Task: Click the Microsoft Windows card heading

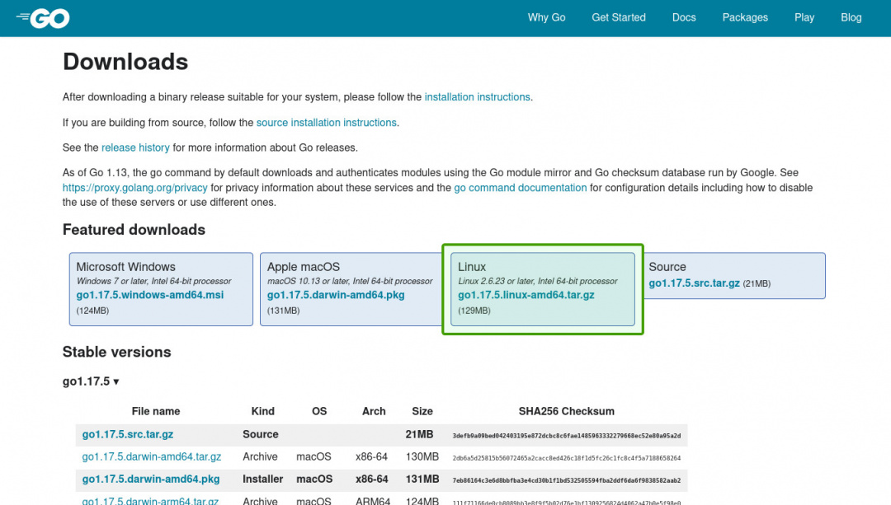Action: pos(125,267)
